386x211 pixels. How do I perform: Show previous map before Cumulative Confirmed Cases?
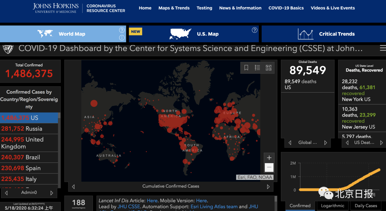pos(73,187)
